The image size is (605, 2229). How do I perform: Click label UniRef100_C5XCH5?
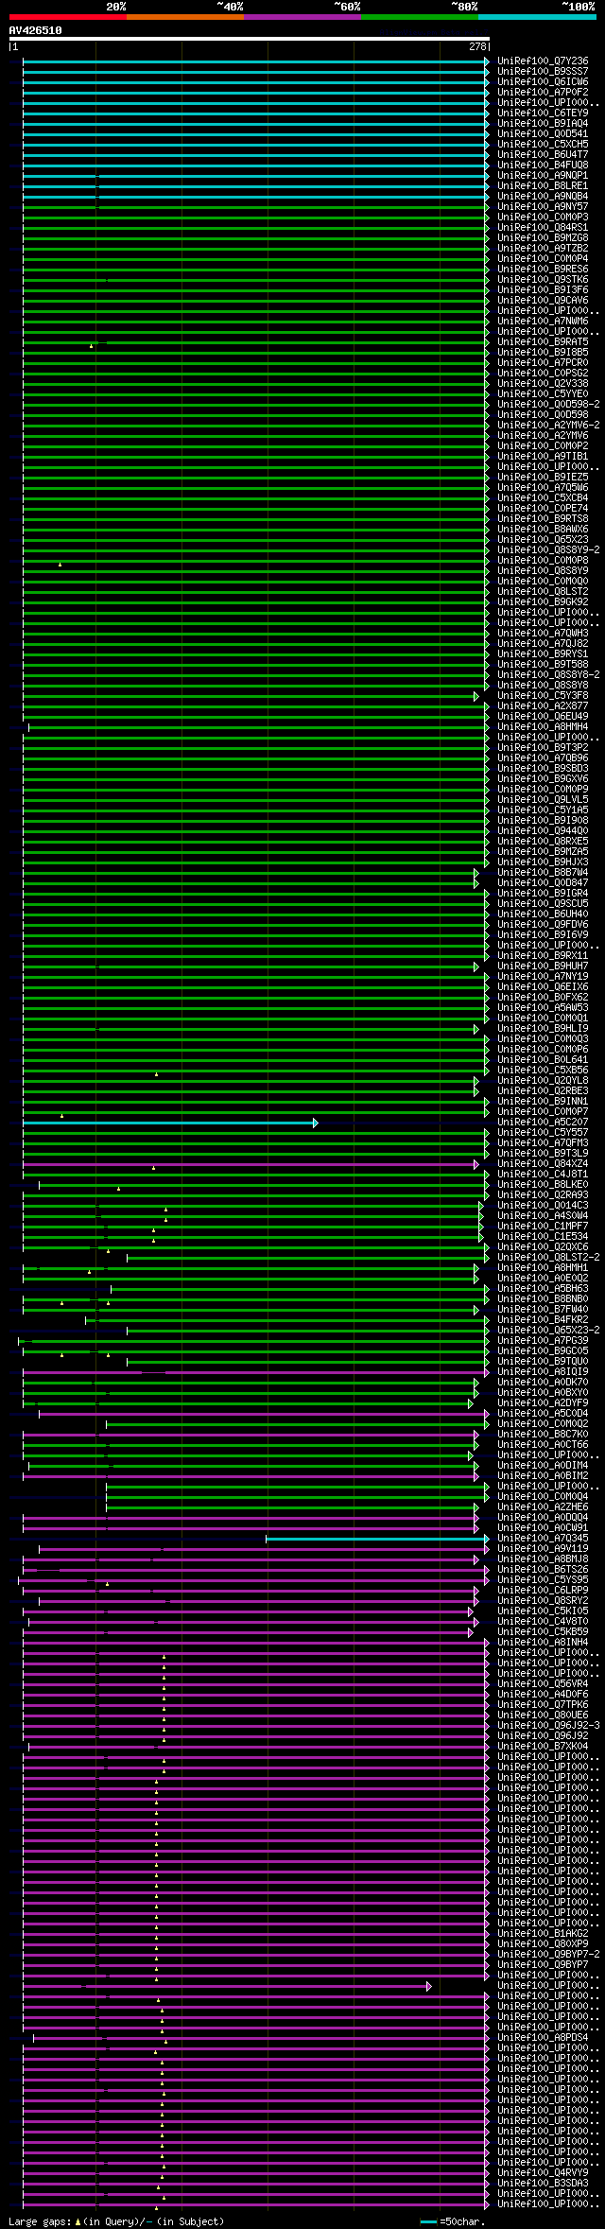[x=543, y=145]
